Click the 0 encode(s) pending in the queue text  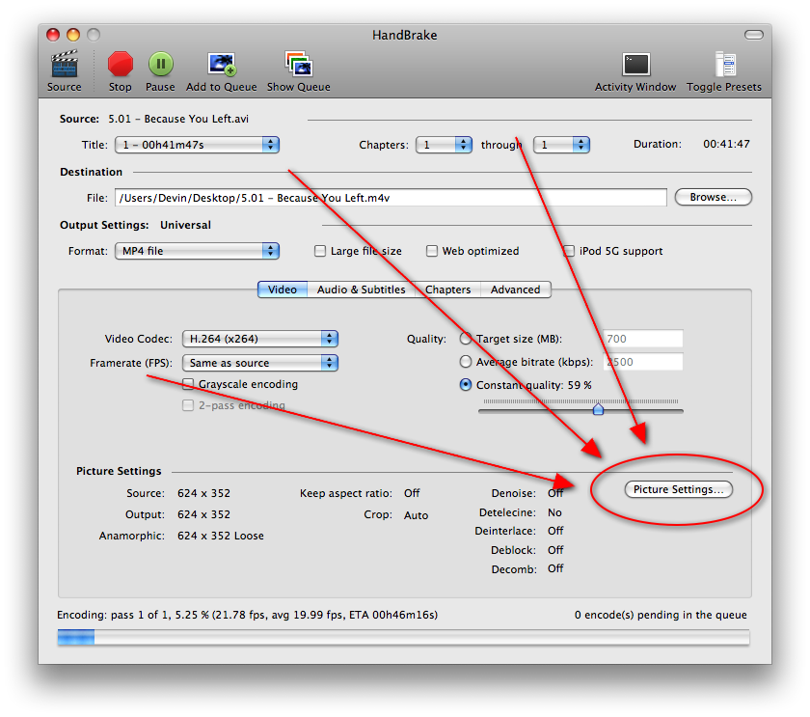click(661, 615)
